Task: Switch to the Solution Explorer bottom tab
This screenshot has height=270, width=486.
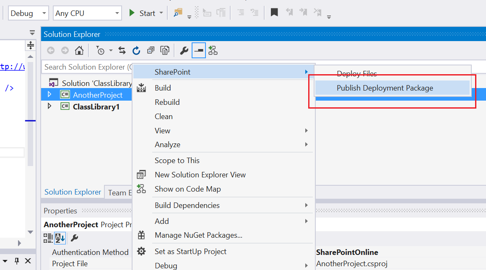Action: coord(73,192)
